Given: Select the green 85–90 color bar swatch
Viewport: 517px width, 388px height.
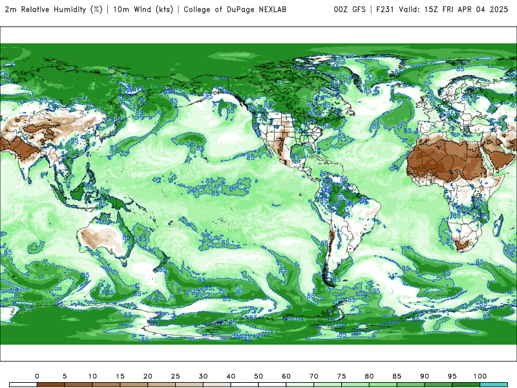Looking at the screenshot, I should tap(410, 385).
